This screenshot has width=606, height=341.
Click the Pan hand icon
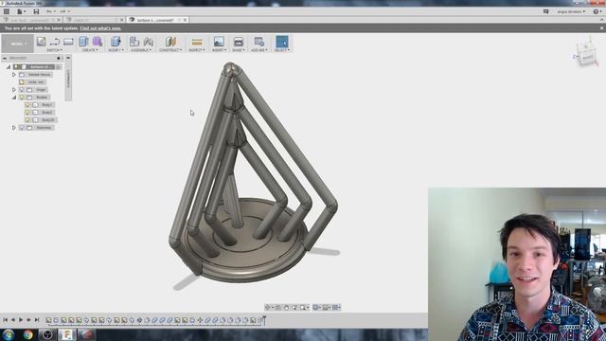tap(286, 307)
